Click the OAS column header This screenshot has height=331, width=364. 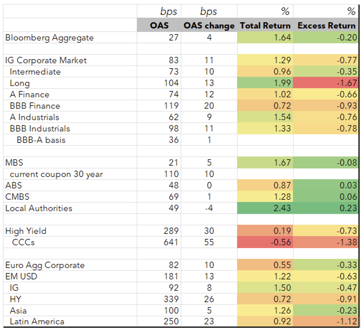coord(159,26)
